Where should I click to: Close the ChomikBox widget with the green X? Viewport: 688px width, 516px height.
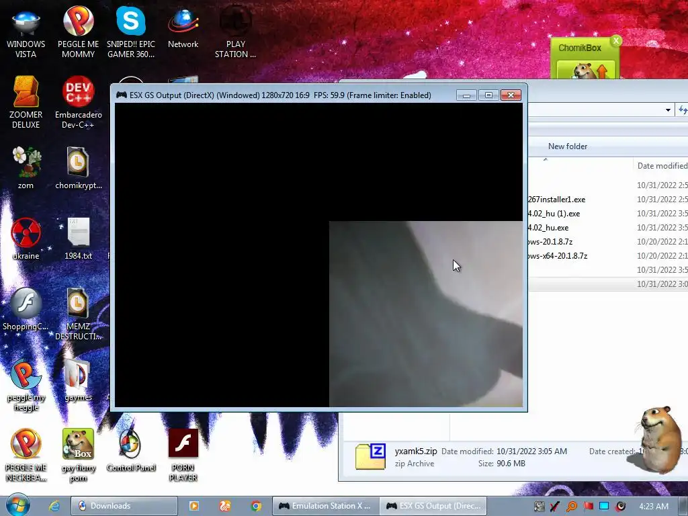pos(616,41)
